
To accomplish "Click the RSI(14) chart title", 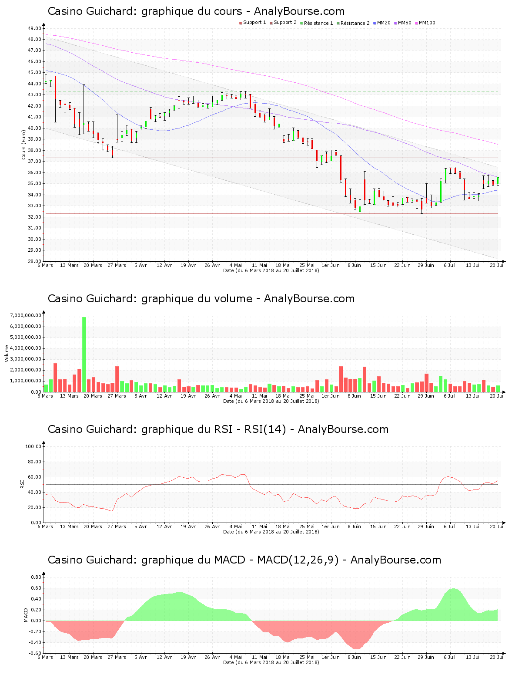I will click(x=218, y=429).
